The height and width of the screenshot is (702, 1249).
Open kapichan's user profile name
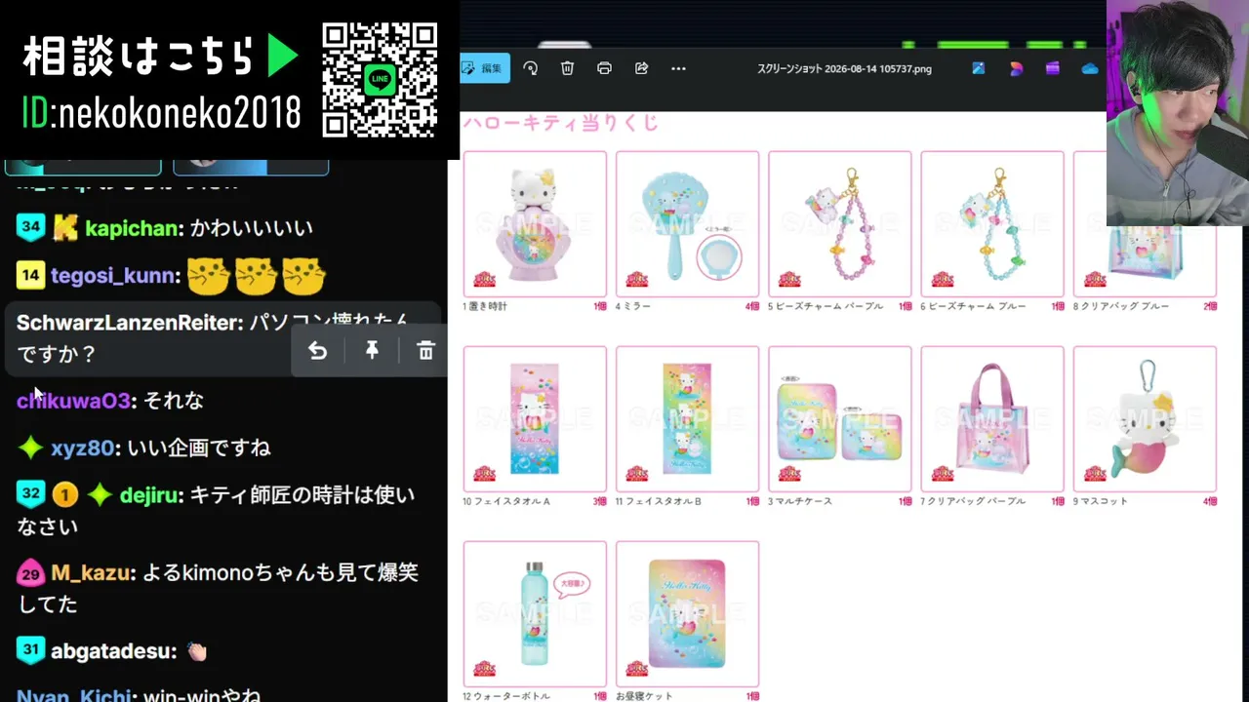coord(132,228)
